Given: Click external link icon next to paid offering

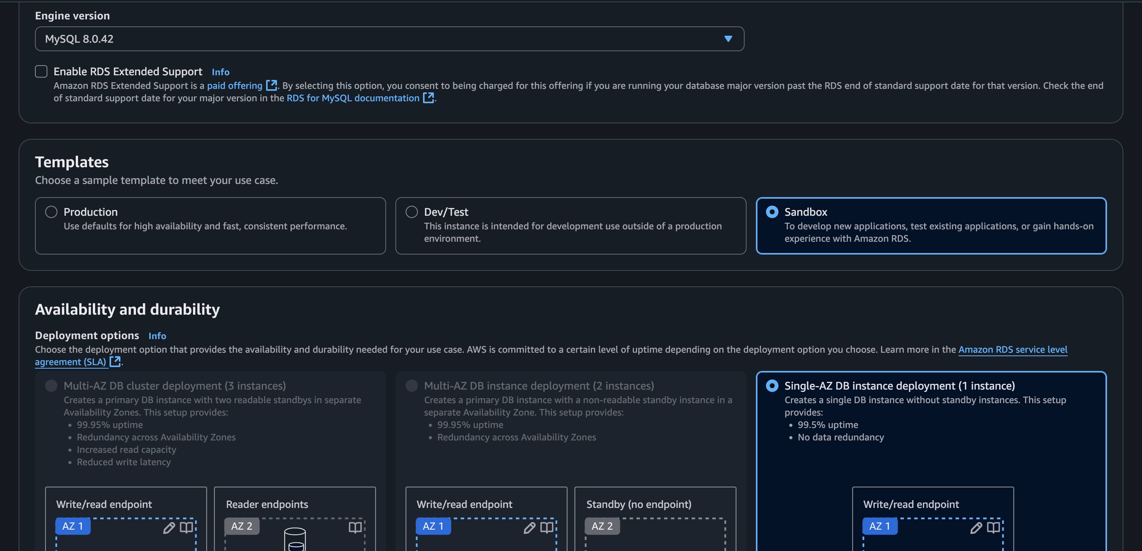Looking at the screenshot, I should (271, 85).
